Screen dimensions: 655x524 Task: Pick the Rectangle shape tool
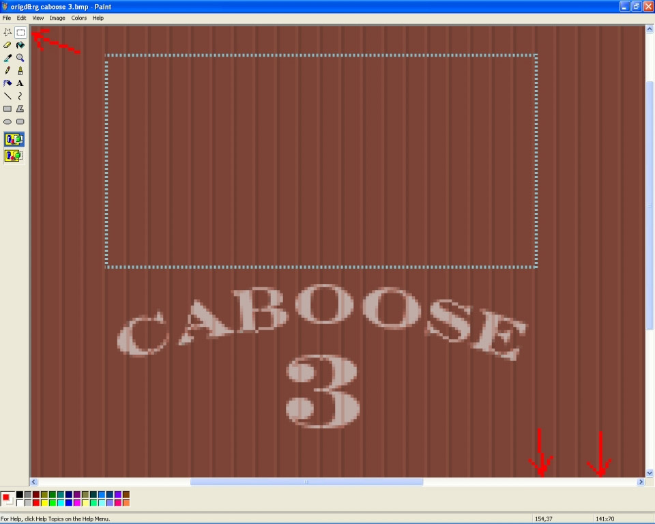click(x=8, y=108)
